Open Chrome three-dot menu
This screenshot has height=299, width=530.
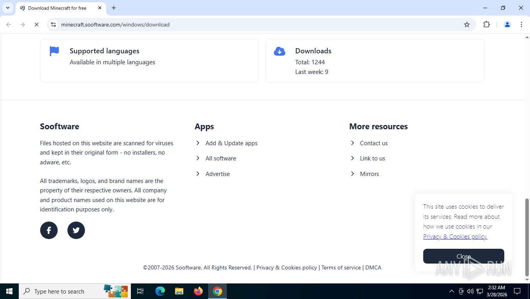click(x=521, y=25)
